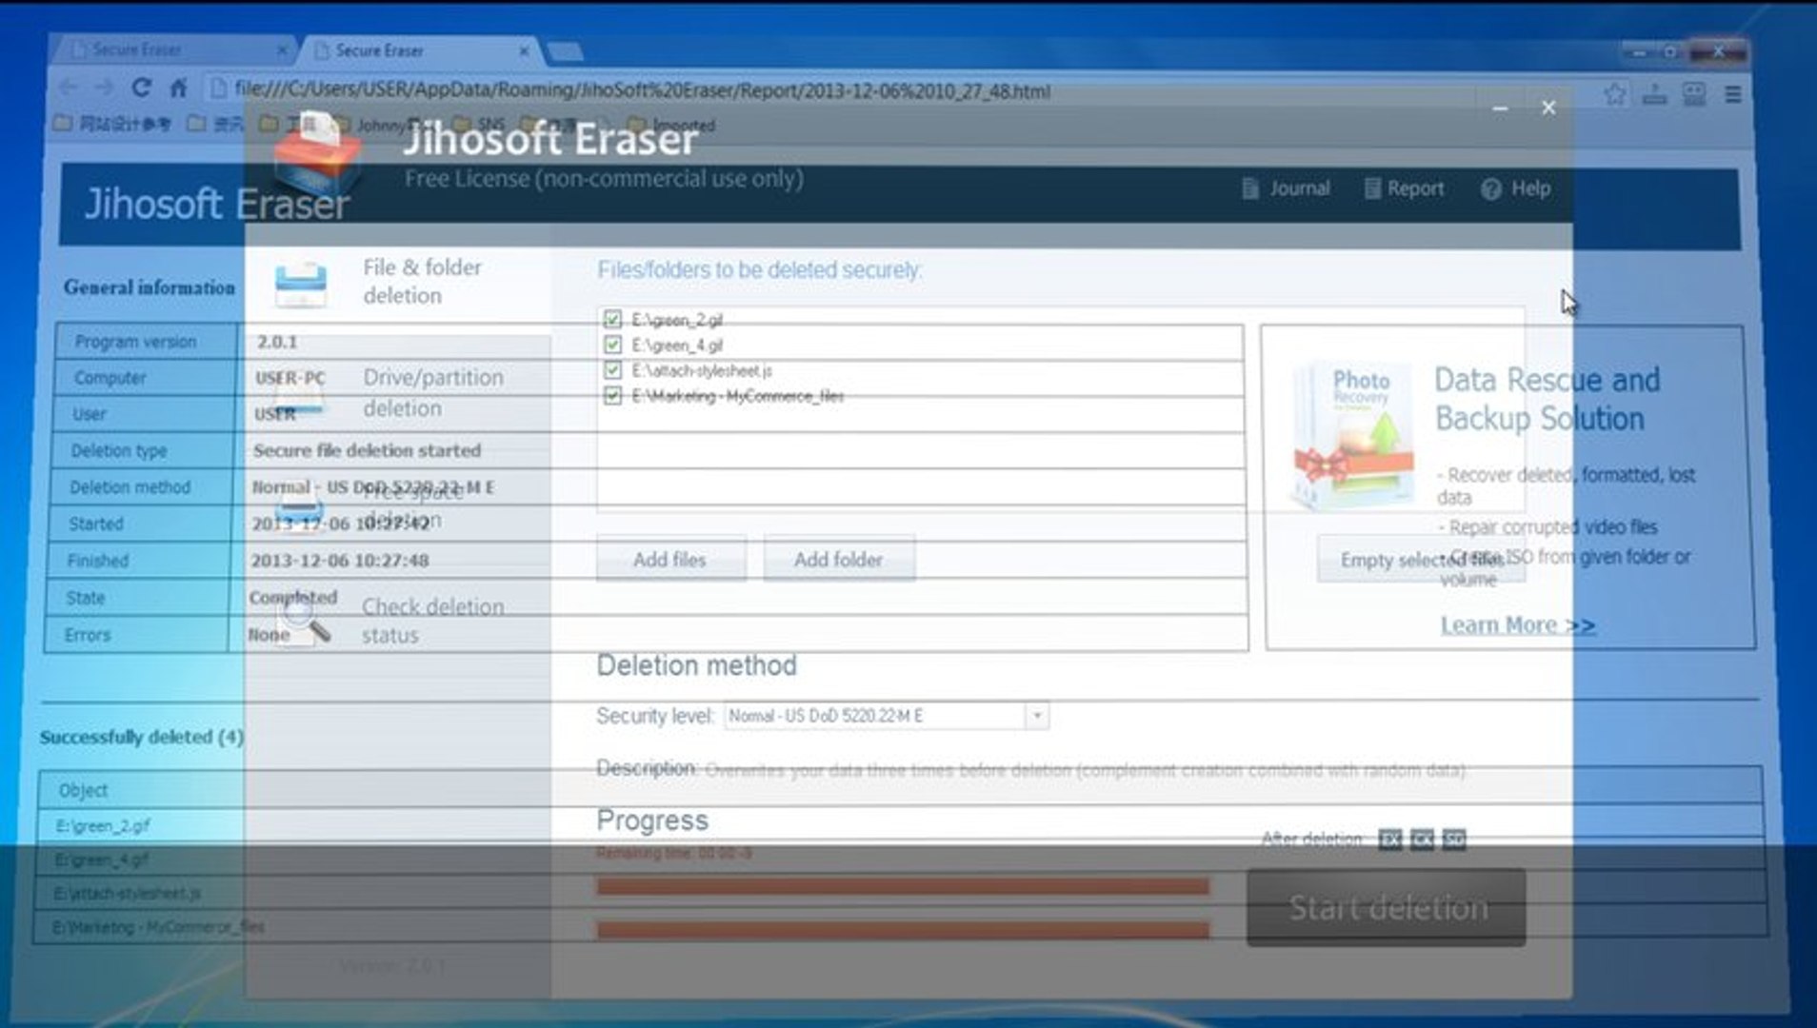Screen dimensions: 1817x1028
Task: Open the SNS bookmarks folder
Action: [x=479, y=124]
